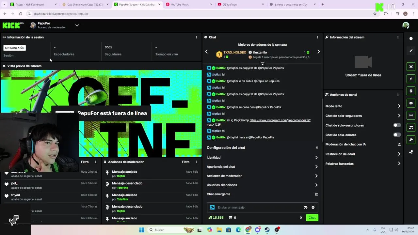Image resolution: width=418 pixels, height=235 pixels.
Task: Expand Palabras baneadas settings
Action: coord(399,164)
